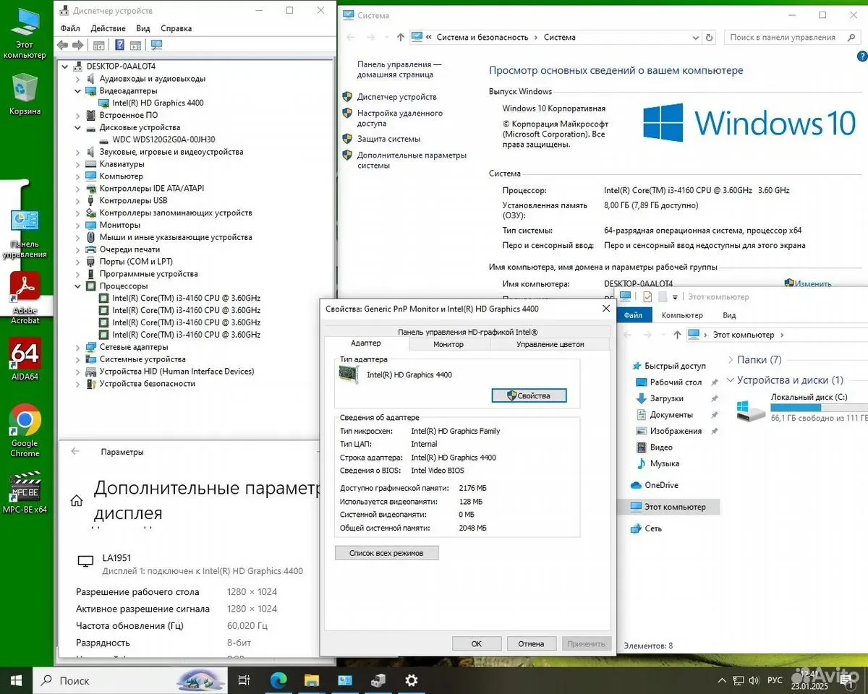868x694 pixels.
Task: Click OK in the properties dialog
Action: pyautogui.click(x=477, y=643)
